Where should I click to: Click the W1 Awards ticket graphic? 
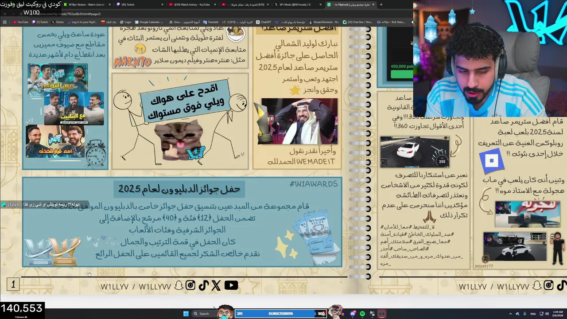pyautogui.click(x=317, y=238)
